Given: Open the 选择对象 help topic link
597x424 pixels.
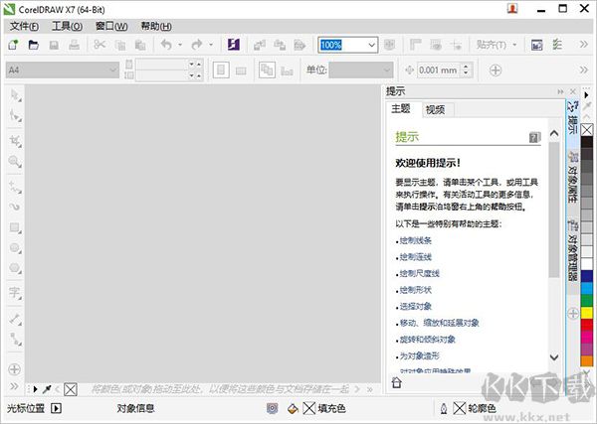Looking at the screenshot, I should tap(415, 306).
